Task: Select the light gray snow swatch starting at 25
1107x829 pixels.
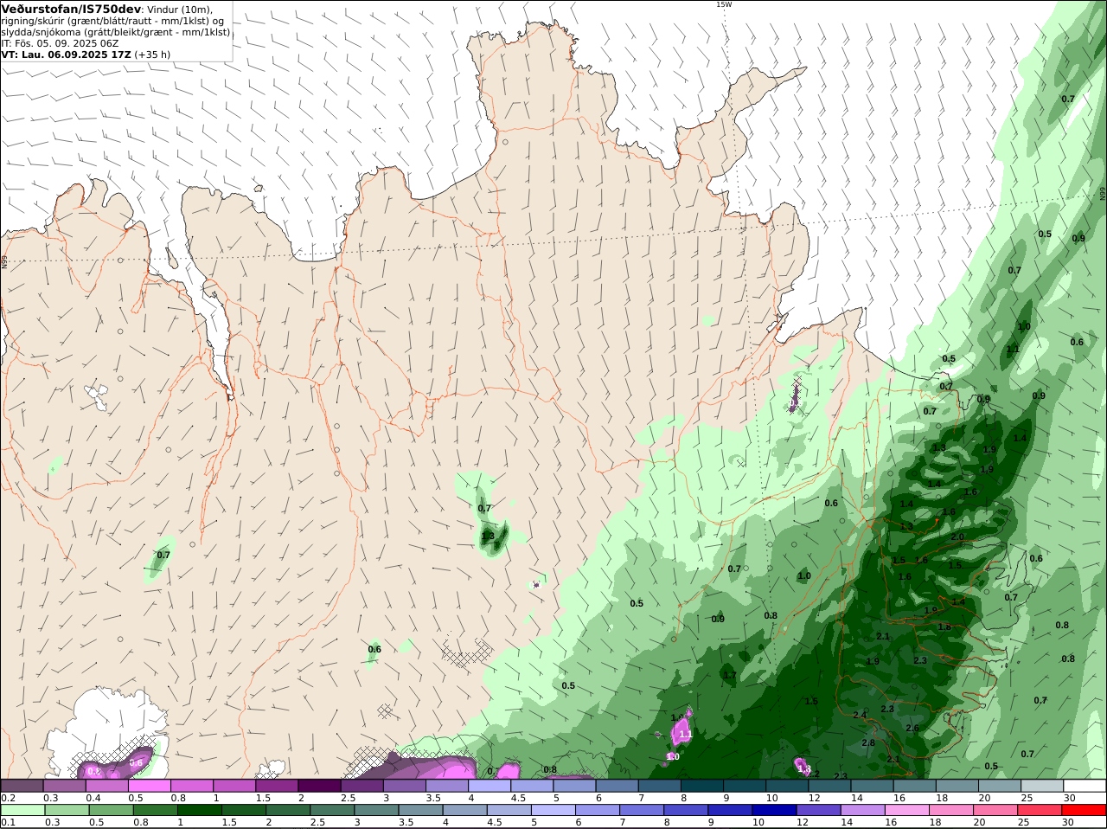Action: pyautogui.click(x=1042, y=786)
